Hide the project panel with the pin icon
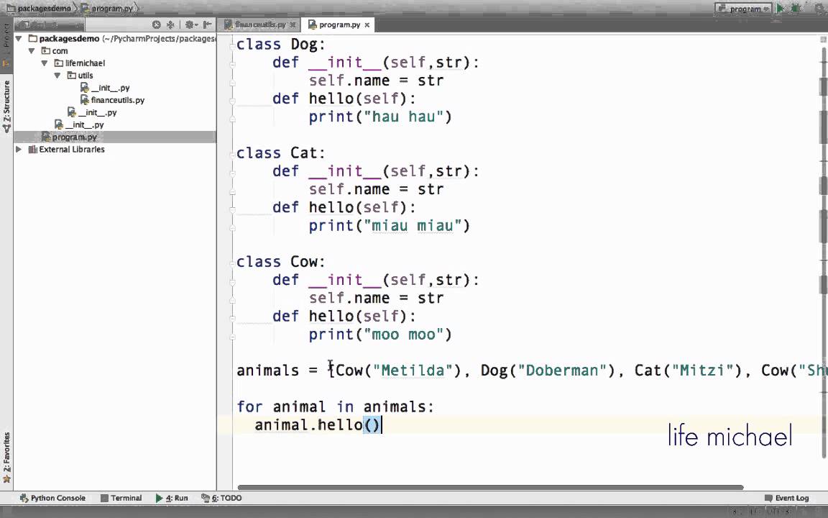The image size is (828, 518). (x=208, y=25)
